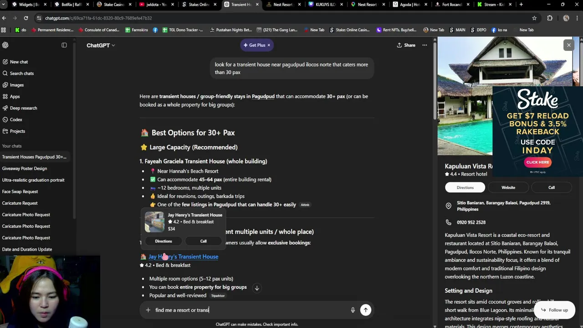Click the ChatGPT logo in the sidebar
Viewport: 583px width, 328px height.
(x=5, y=45)
